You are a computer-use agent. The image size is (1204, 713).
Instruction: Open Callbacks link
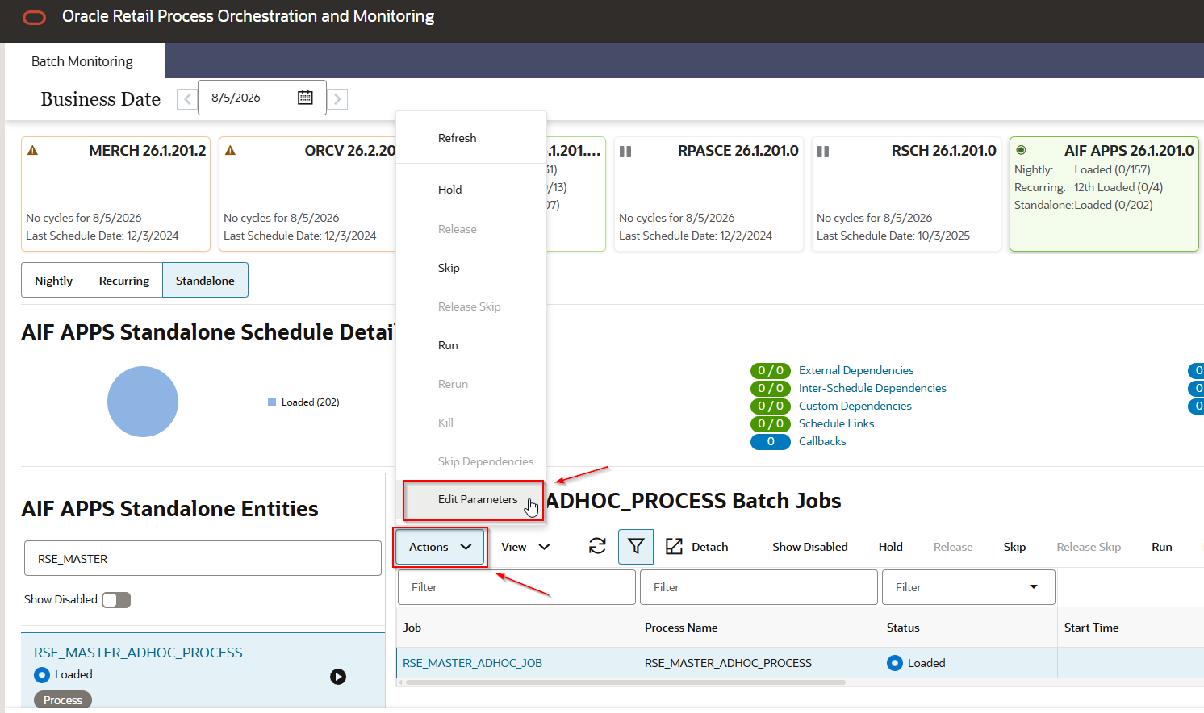tap(822, 441)
